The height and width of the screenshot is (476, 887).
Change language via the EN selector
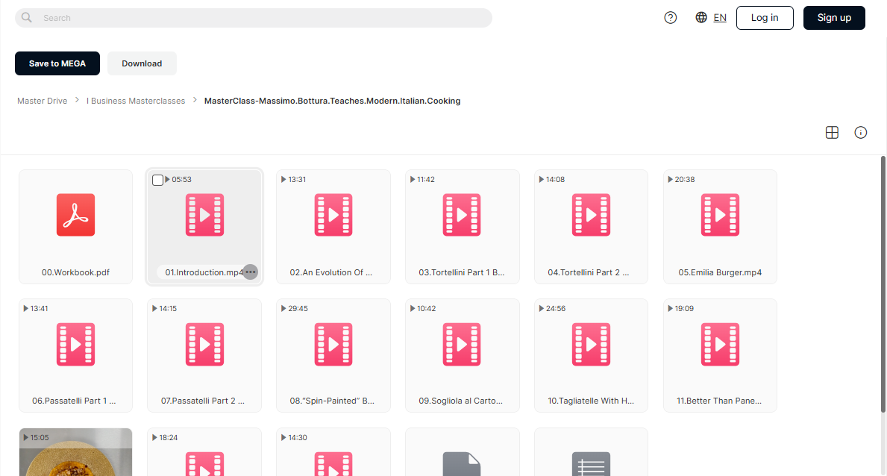[720, 18]
